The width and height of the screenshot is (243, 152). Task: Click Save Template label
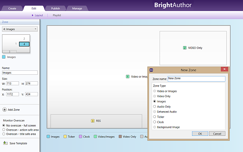18,144
